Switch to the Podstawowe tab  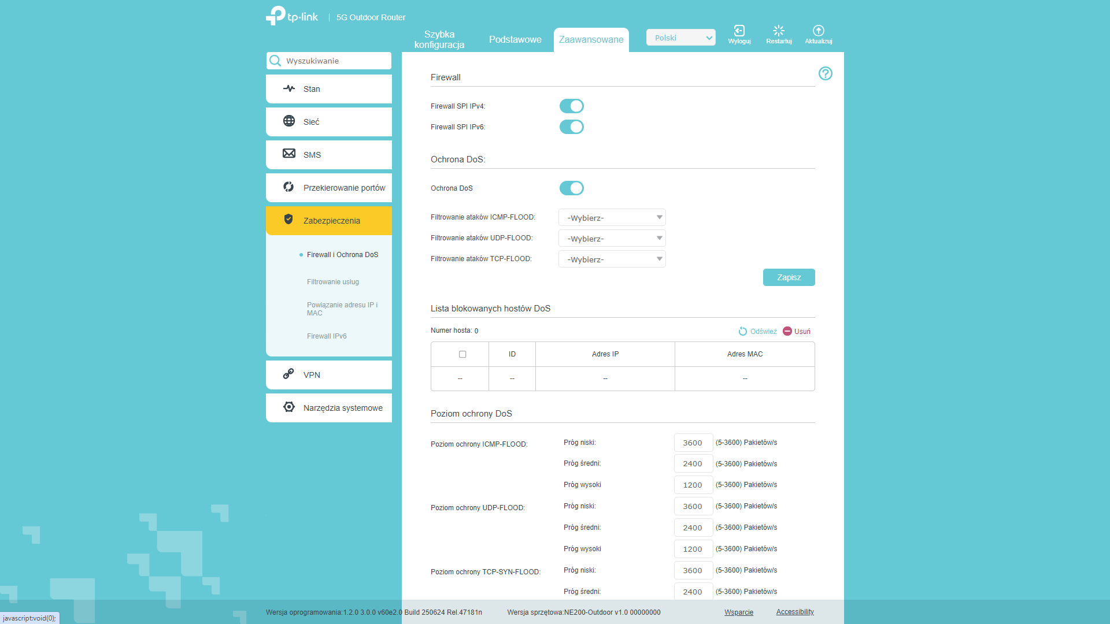click(x=515, y=39)
